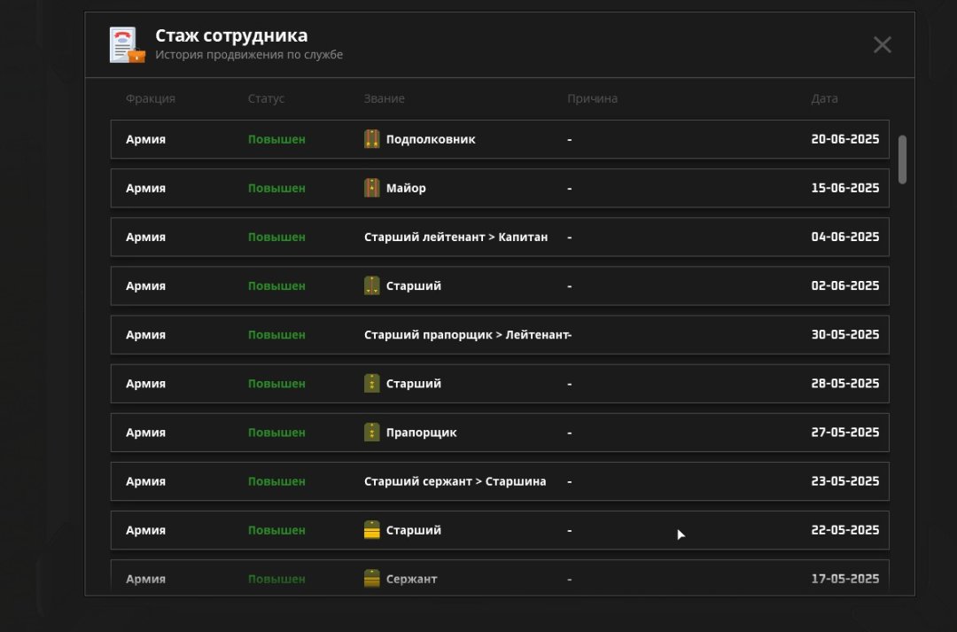Image resolution: width=957 pixels, height=632 pixels.
Task: Click Повышен status in the Подполковник row
Action: click(276, 139)
